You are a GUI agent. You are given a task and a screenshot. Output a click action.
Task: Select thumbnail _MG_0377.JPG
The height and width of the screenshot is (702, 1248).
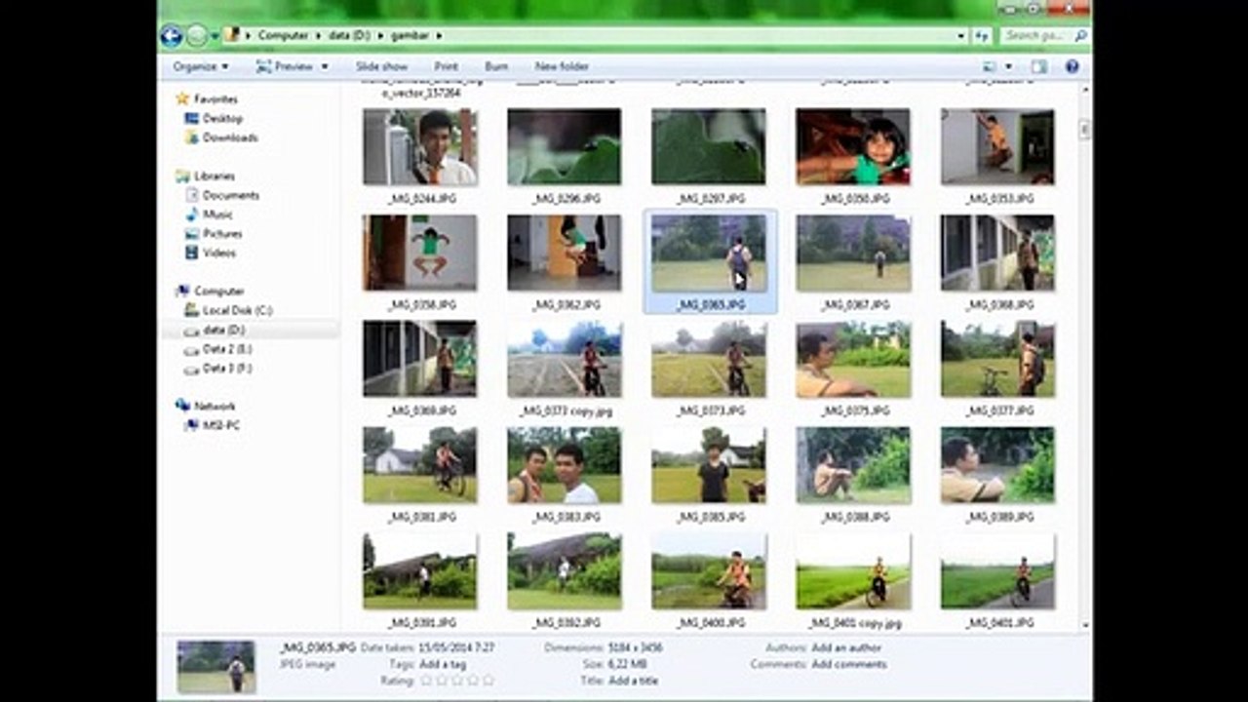(997, 359)
